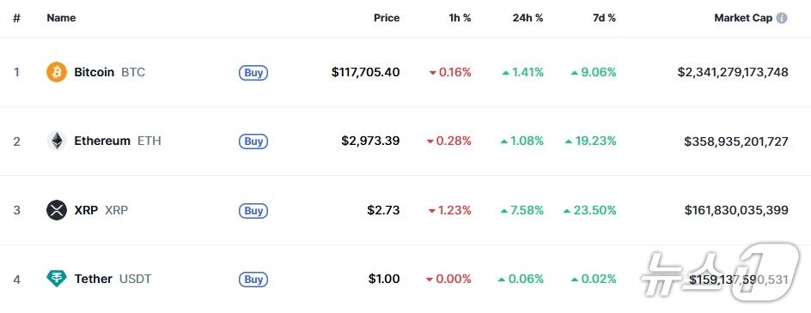Sort by Market Cap column header
Image resolution: width=811 pixels, height=313 pixels.
[743, 18]
